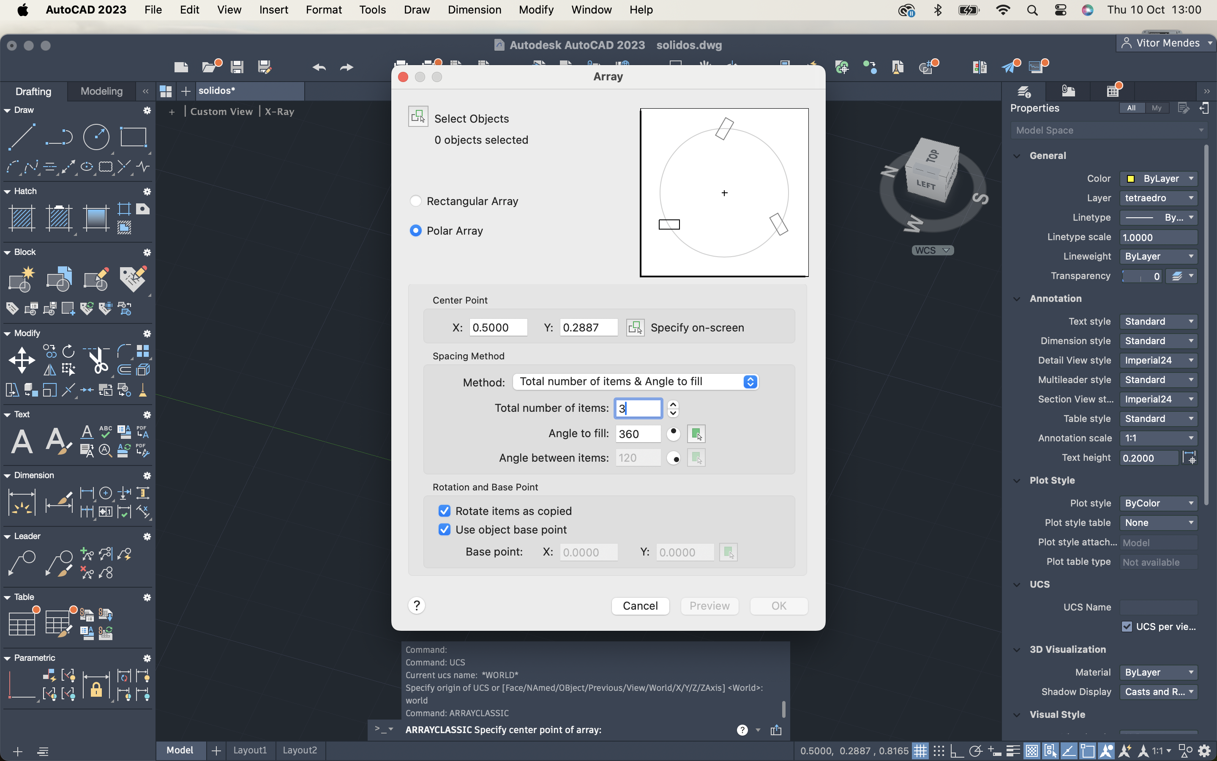This screenshot has width=1217, height=761.
Task: Collapse the General properties section
Action: [x=1017, y=156]
